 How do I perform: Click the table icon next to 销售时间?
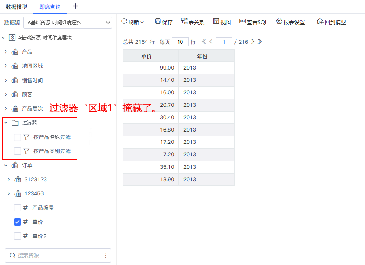(15, 80)
